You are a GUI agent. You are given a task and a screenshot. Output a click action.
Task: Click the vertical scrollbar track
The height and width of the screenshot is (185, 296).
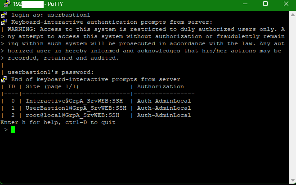(291, 99)
